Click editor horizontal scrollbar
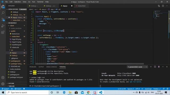 point(90,64)
